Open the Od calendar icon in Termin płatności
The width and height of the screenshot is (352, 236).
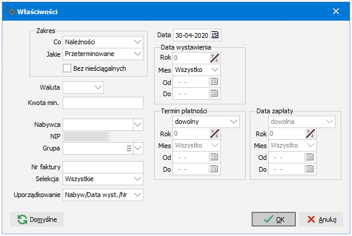coord(214,158)
